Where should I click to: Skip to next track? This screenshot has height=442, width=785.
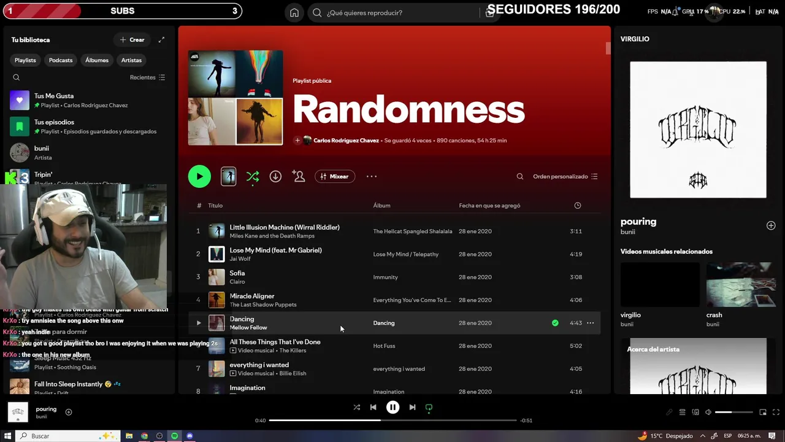pyautogui.click(x=412, y=407)
